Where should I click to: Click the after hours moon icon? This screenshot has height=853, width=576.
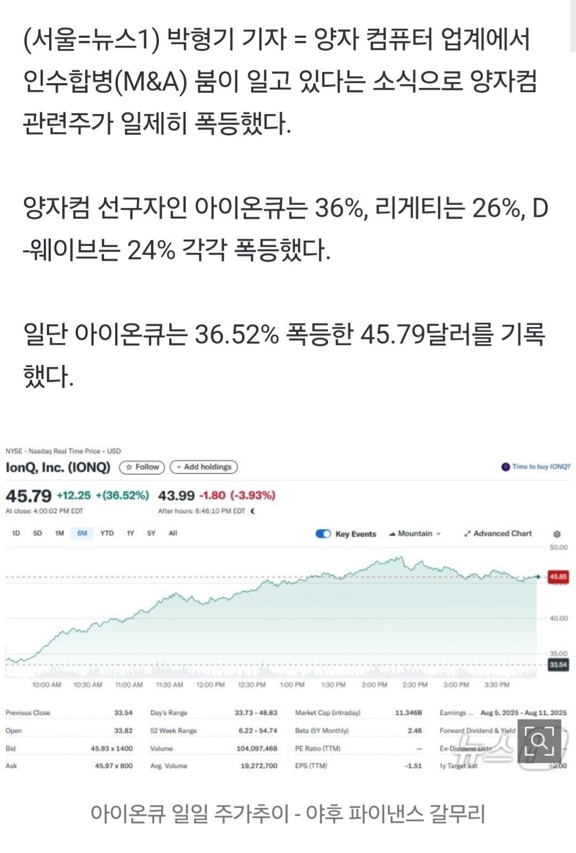pos(253,511)
